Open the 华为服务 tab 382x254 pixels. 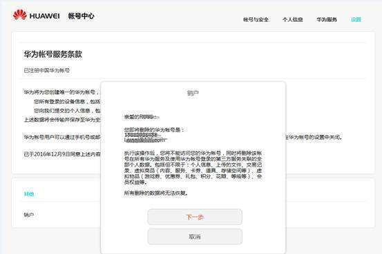(327, 19)
